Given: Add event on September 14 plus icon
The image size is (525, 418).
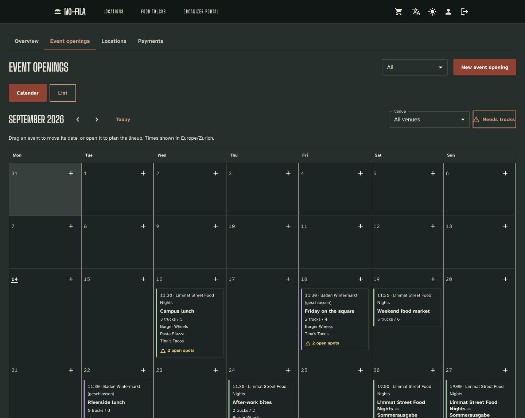Looking at the screenshot, I should pyautogui.click(x=71, y=279).
